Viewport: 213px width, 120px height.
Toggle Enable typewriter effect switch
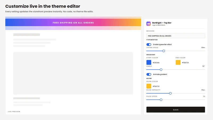(149, 45)
